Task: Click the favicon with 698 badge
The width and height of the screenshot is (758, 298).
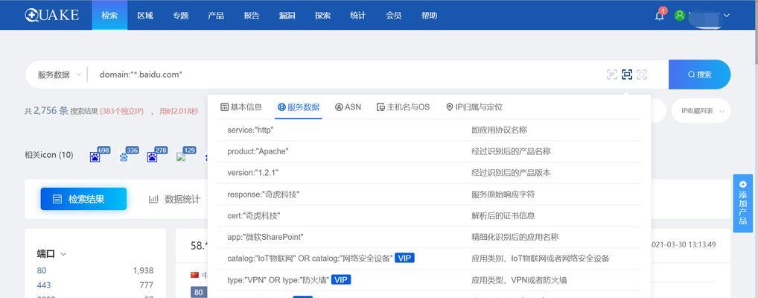Action: click(x=95, y=156)
